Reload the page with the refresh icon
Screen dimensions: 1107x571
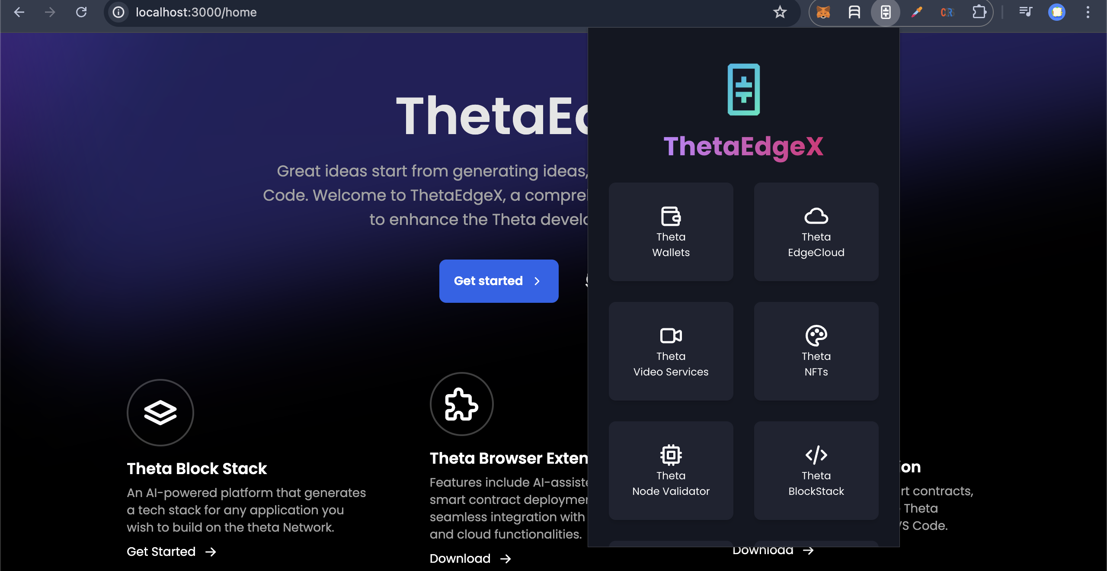pyautogui.click(x=81, y=12)
